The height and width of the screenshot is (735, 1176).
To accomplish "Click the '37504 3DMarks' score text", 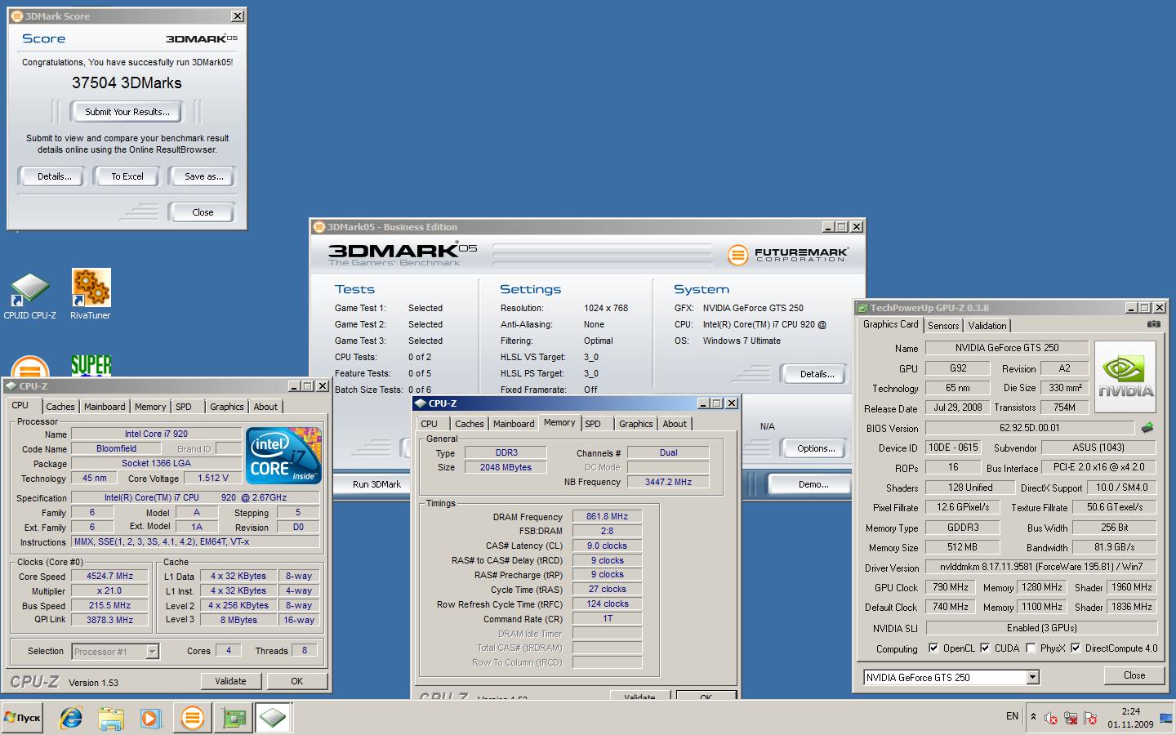I will (x=127, y=82).
